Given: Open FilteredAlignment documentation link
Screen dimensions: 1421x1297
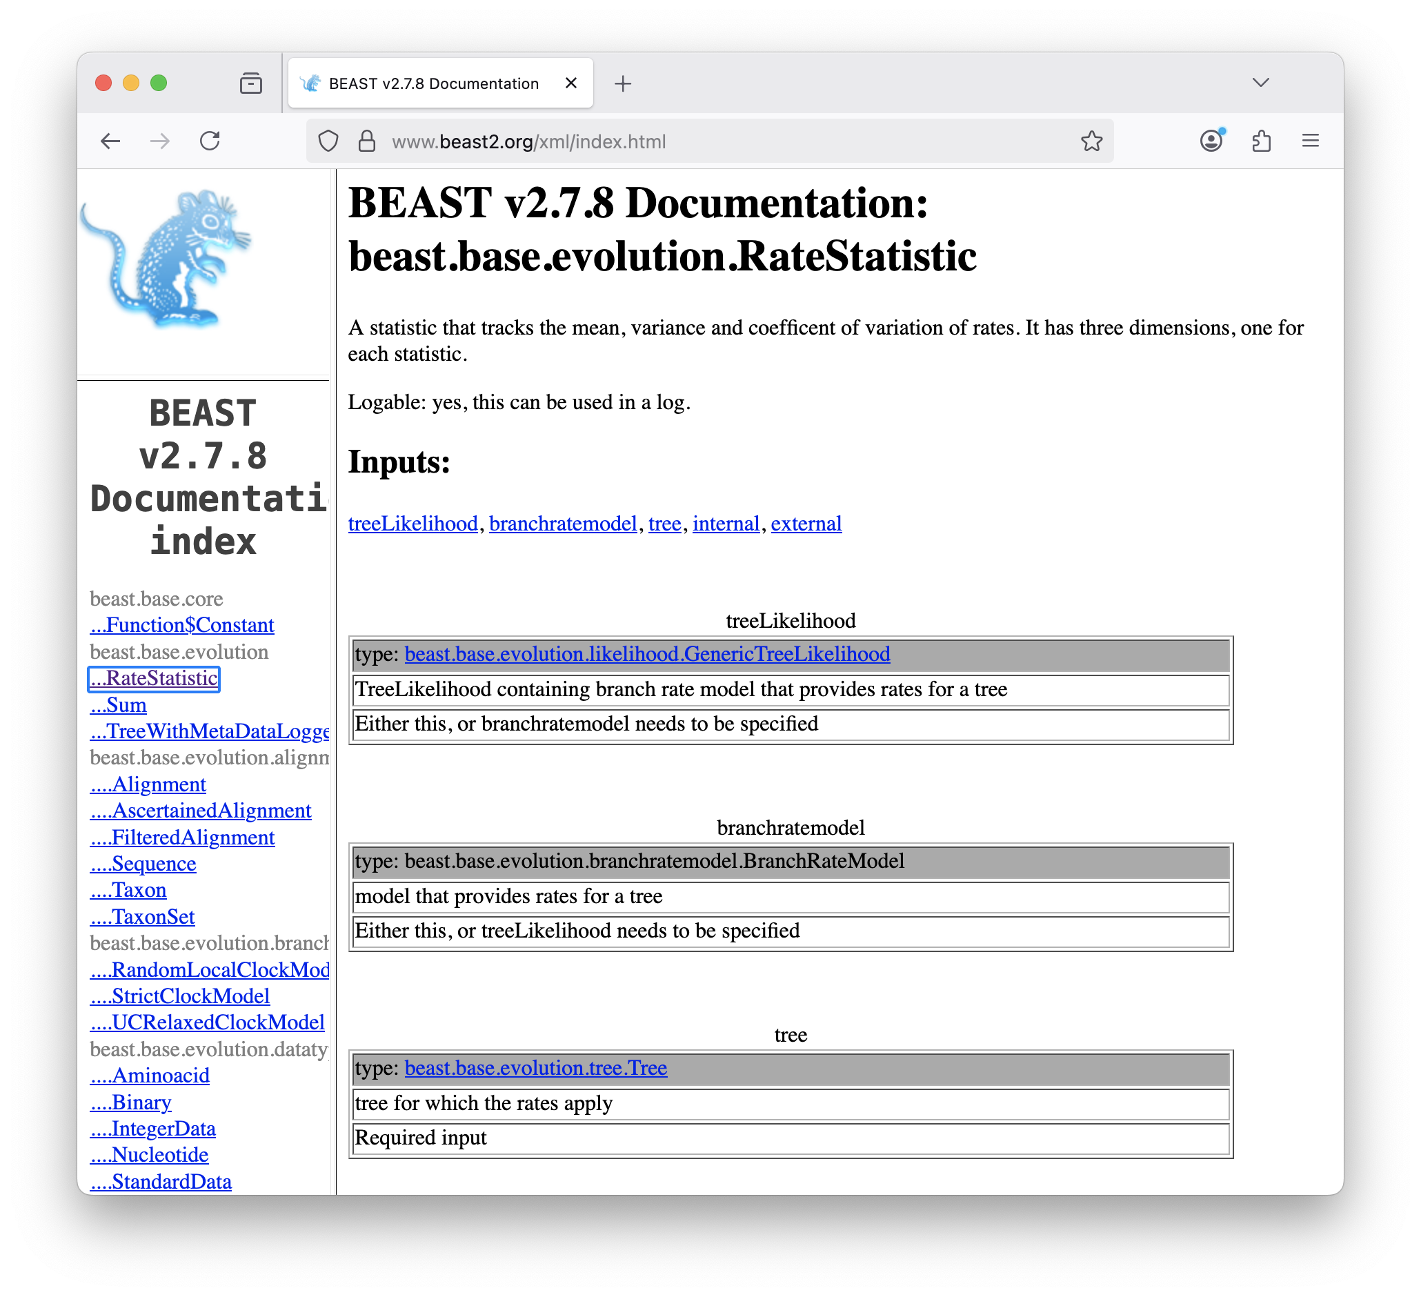Looking at the screenshot, I should click(182, 838).
